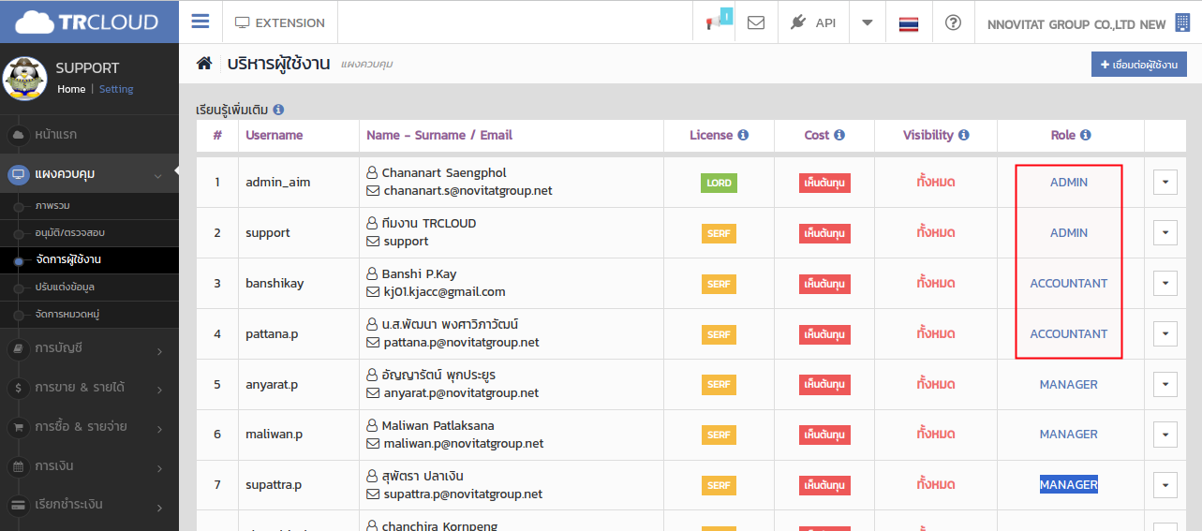Open action dropdown for banshikay row
The height and width of the screenshot is (531, 1202).
click(1165, 283)
